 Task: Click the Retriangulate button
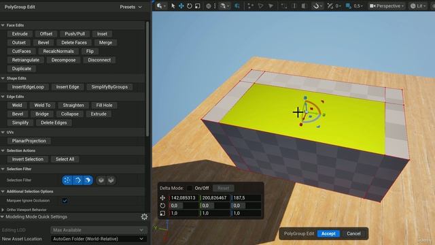(x=26, y=60)
